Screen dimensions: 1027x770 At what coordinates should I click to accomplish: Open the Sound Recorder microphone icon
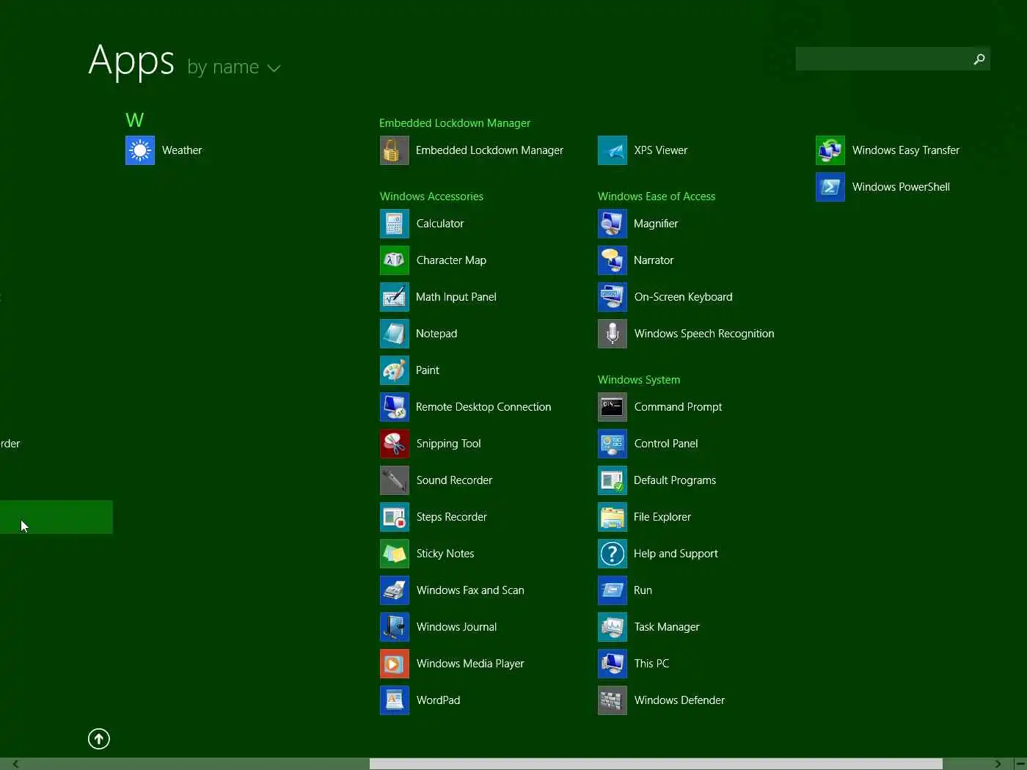(x=394, y=480)
